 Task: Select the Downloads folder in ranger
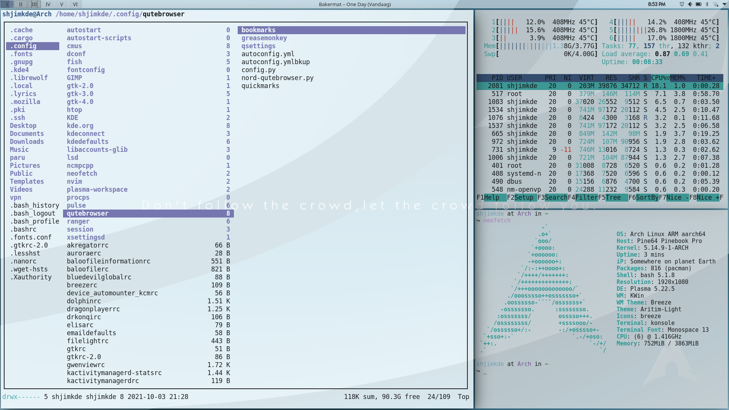(33, 142)
